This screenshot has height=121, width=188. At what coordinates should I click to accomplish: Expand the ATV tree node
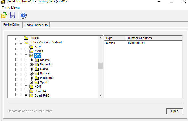click(x=26, y=47)
